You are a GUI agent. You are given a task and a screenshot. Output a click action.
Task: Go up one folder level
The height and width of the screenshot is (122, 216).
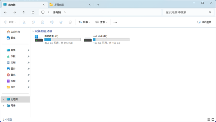(x=24, y=12)
